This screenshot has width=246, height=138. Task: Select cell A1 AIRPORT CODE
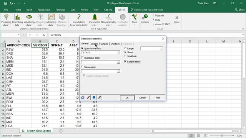click(18, 45)
